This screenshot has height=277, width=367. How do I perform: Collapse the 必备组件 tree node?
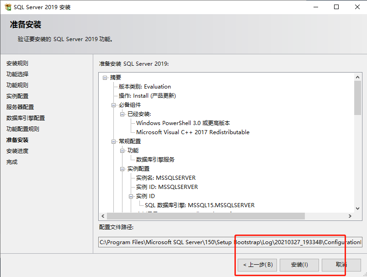113,105
